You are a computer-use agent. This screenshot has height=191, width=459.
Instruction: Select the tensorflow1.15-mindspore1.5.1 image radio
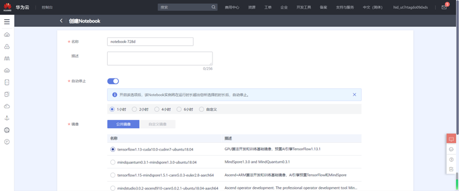coord(113,175)
